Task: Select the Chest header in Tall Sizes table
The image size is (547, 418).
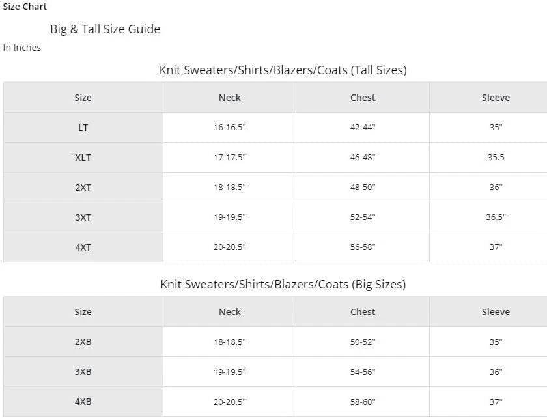Action: click(x=363, y=98)
